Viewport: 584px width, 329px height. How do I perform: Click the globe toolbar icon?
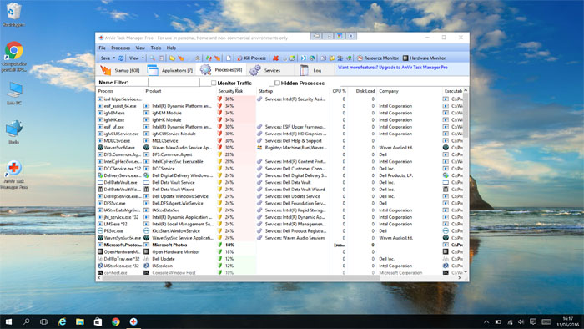coord(312,58)
